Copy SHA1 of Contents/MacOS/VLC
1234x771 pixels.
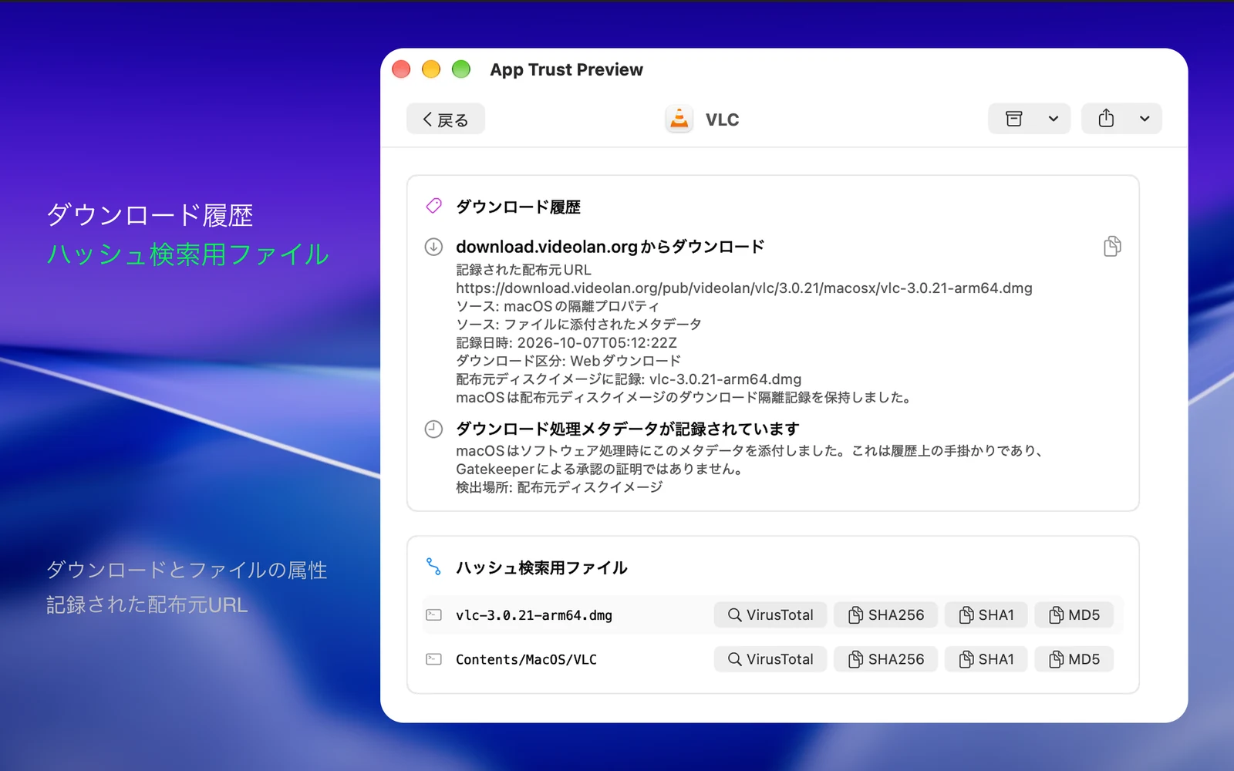(986, 659)
